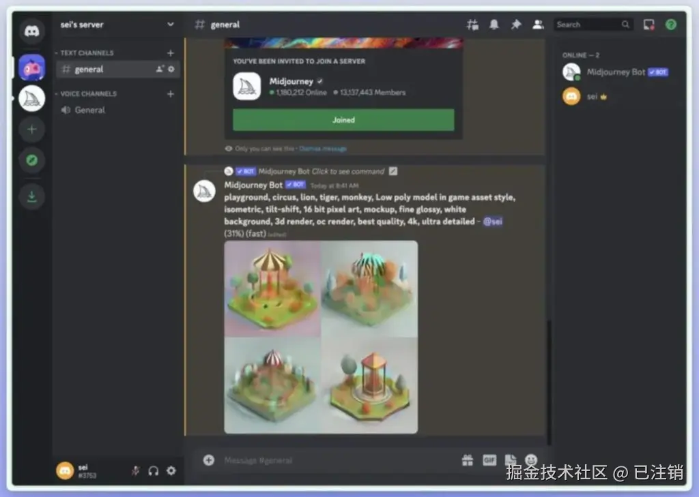Open emoji picker smiley icon
The image size is (699, 497).
(531, 460)
